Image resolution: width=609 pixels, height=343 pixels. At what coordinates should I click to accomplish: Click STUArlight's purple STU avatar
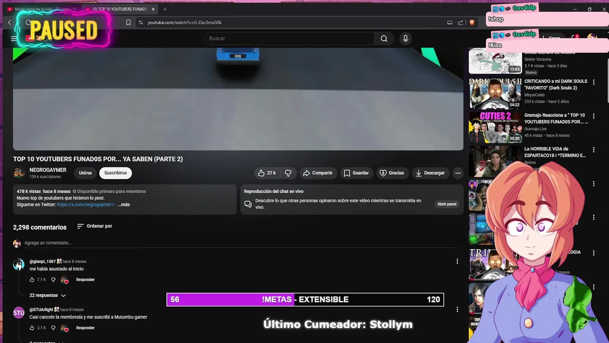(x=19, y=313)
